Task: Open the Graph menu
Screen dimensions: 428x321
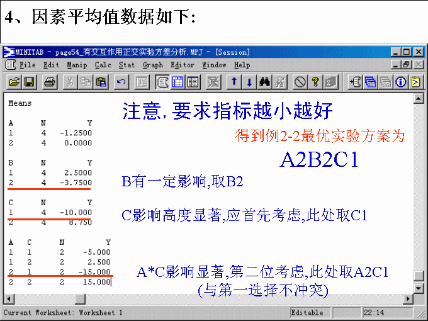Action: click(x=152, y=65)
